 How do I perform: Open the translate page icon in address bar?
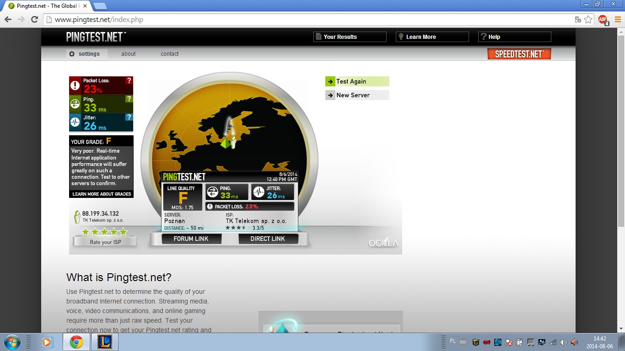pyautogui.click(x=578, y=20)
